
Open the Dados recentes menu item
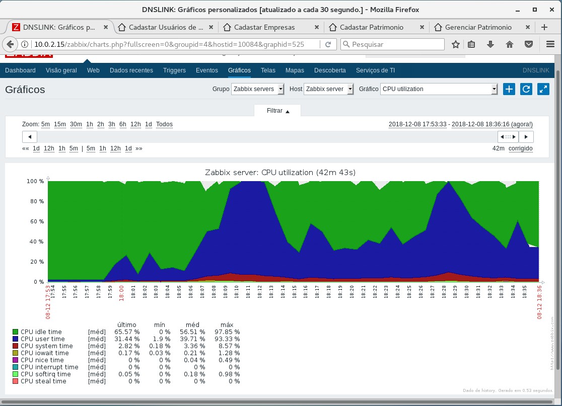pos(131,70)
